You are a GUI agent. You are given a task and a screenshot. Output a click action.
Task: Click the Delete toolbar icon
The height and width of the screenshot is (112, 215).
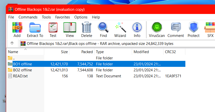[87, 27]
